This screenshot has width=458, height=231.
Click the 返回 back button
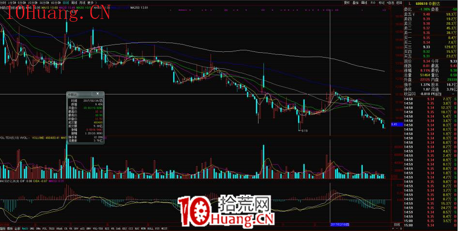(399, 2)
